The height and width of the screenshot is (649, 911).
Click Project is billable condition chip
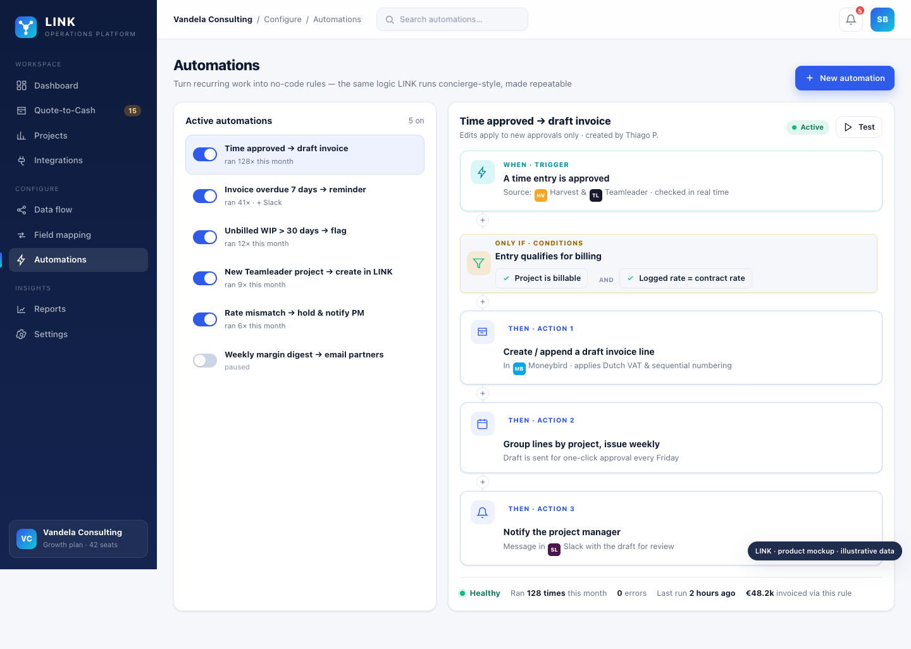[x=542, y=278]
